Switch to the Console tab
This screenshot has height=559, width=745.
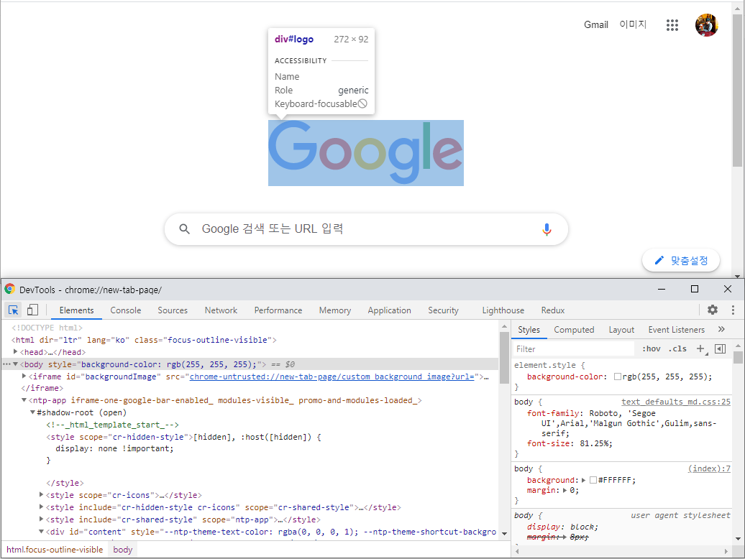click(125, 310)
